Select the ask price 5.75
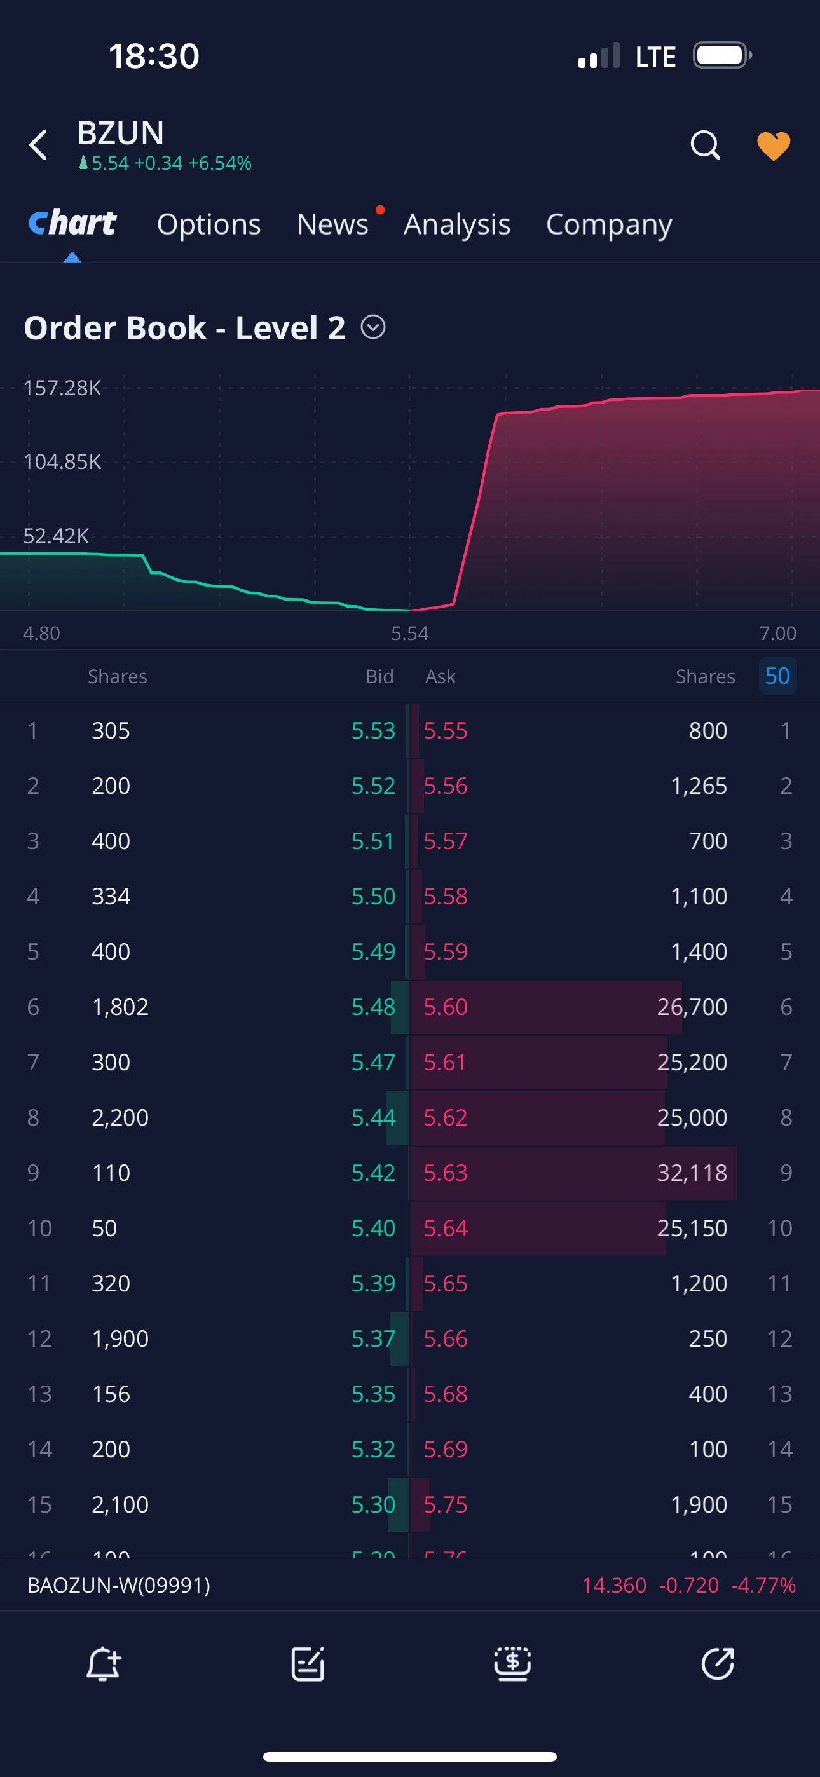 (x=445, y=1504)
